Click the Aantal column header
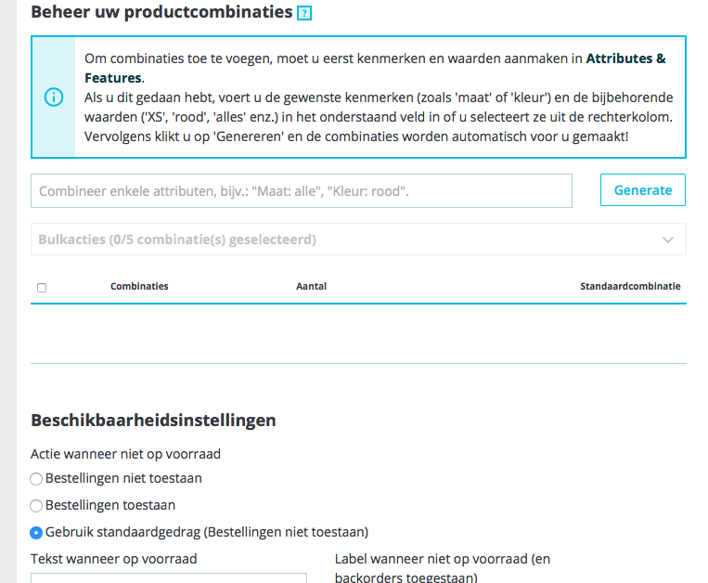The width and height of the screenshot is (708, 583). (311, 286)
